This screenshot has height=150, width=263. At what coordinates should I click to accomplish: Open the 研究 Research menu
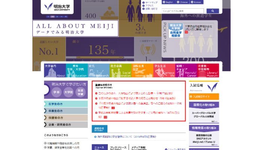(x=98, y=70)
